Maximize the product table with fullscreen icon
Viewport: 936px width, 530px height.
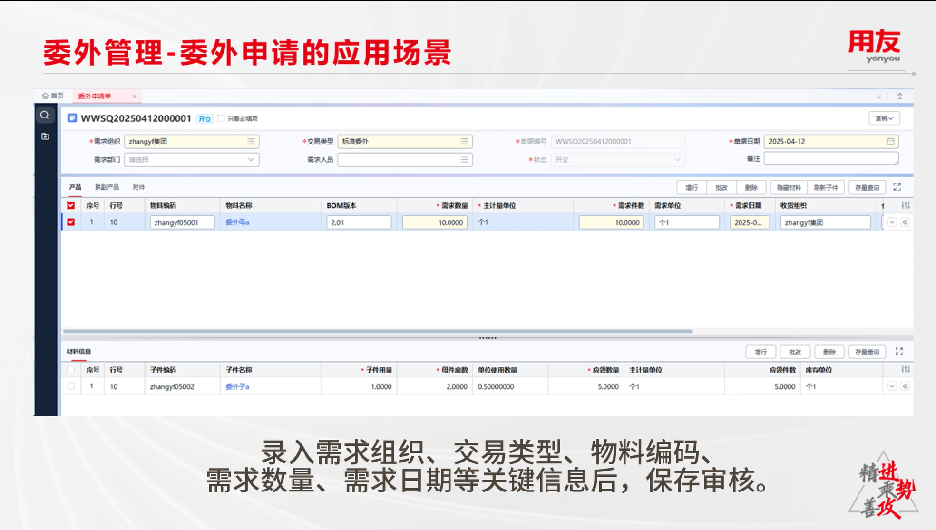point(897,187)
